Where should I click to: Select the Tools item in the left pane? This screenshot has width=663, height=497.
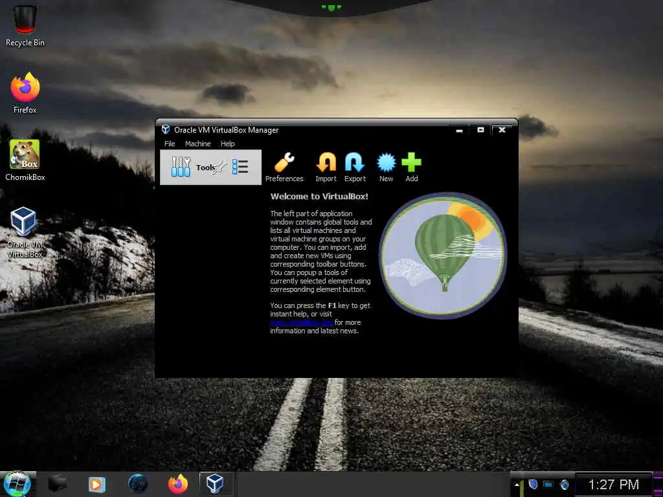tap(210, 168)
